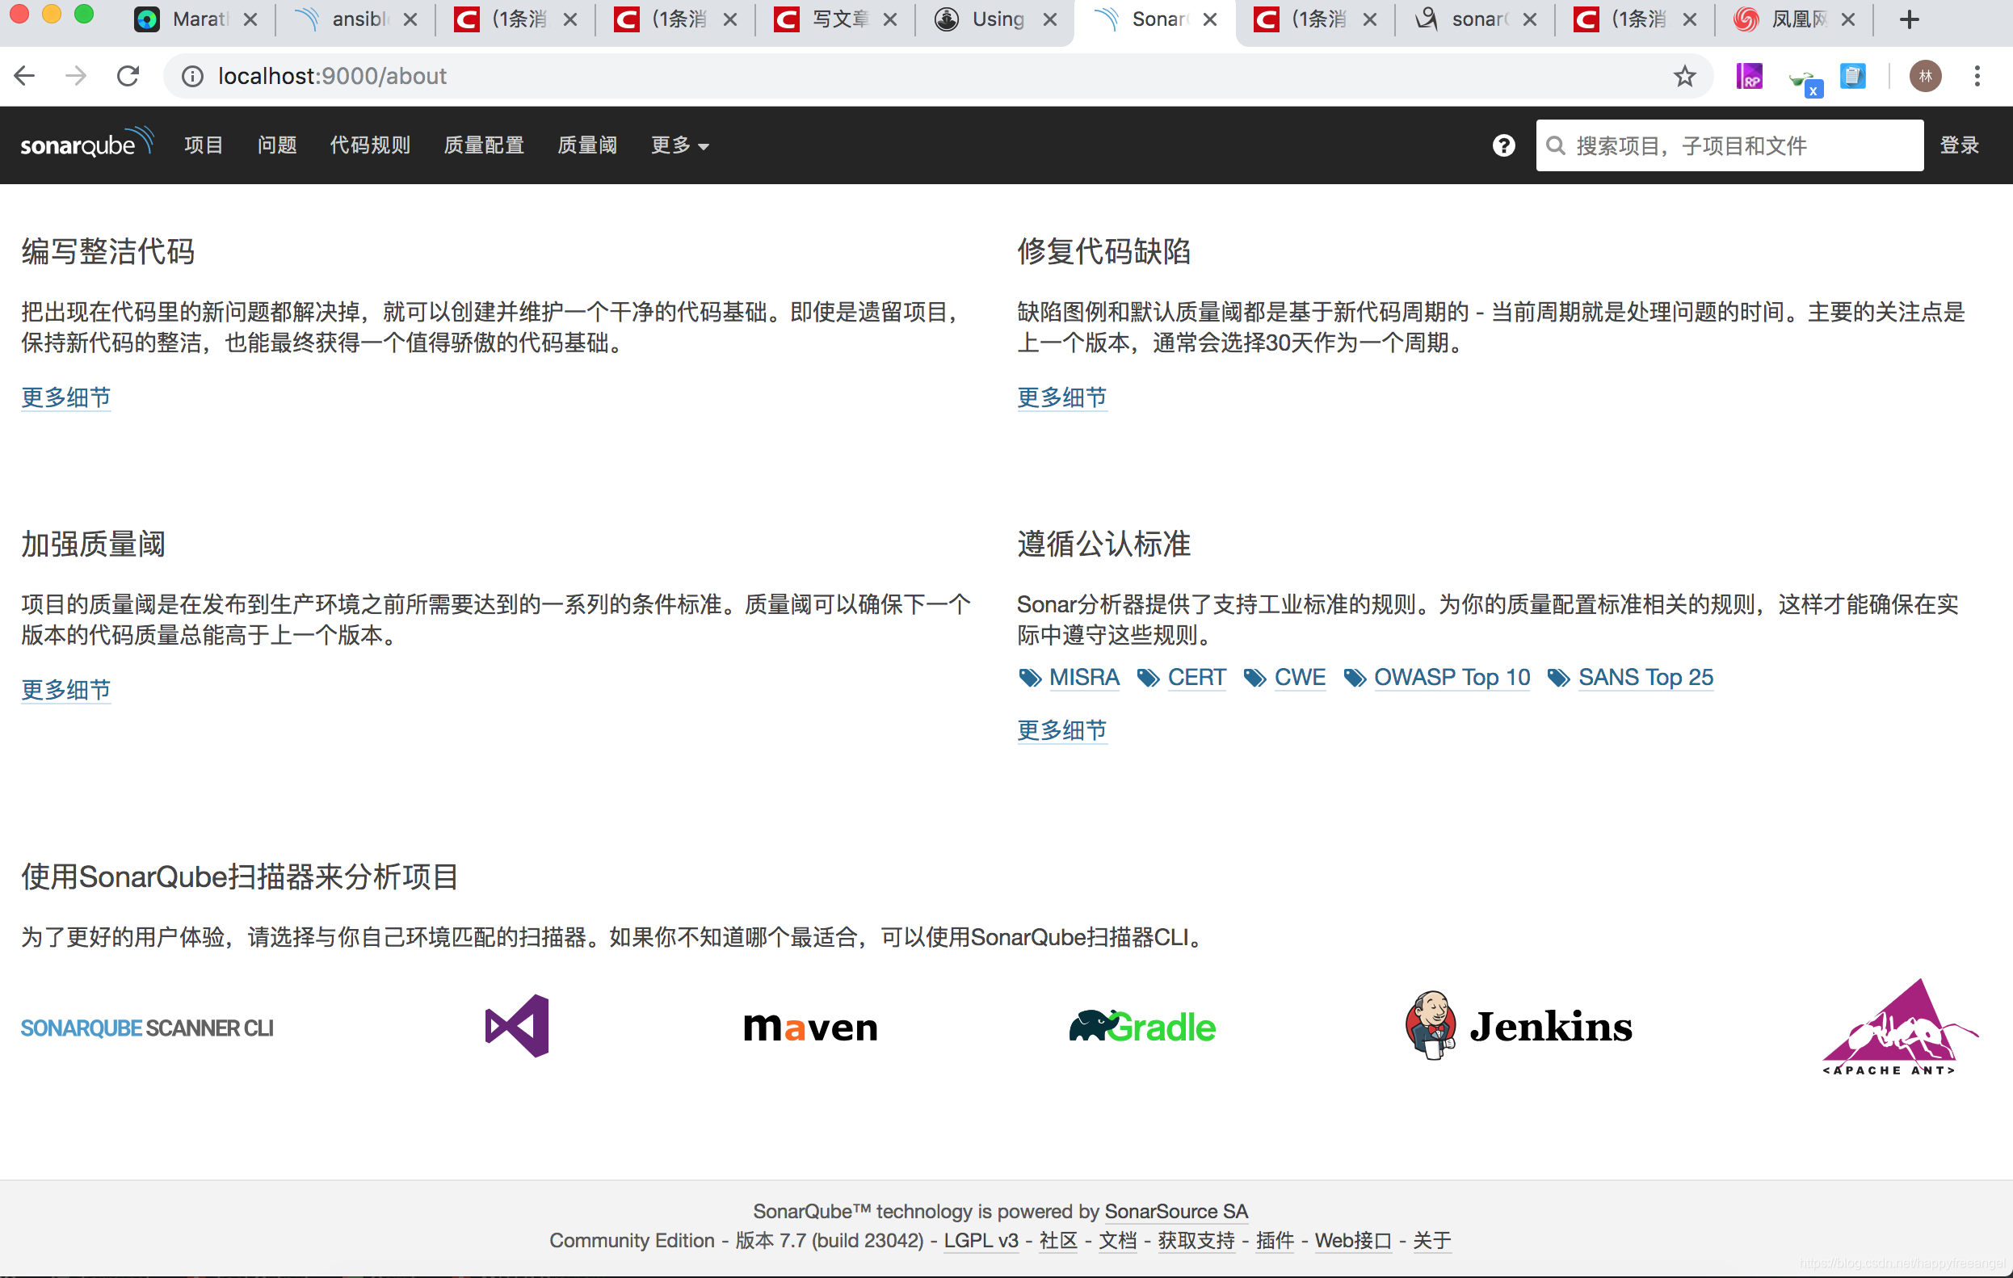The image size is (2013, 1278).
Task: Open the 更多 dropdown in navbar
Action: [x=679, y=145]
